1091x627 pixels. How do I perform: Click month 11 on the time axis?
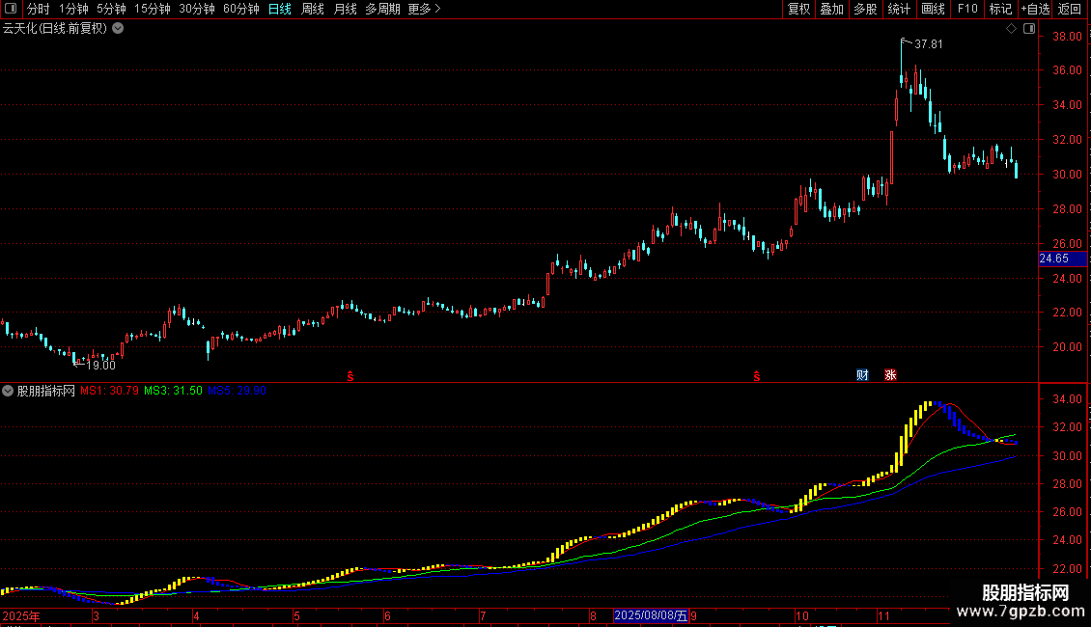tap(883, 615)
